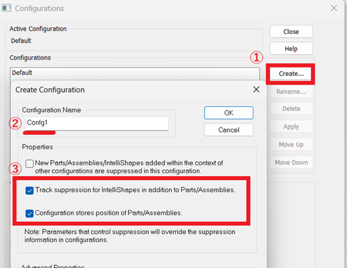The height and width of the screenshot is (268, 347).
Task: Click the Rename... button
Action: click(292, 91)
